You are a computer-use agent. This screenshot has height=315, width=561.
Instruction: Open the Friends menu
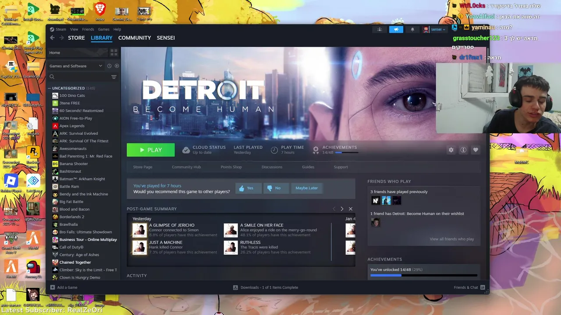tap(88, 29)
